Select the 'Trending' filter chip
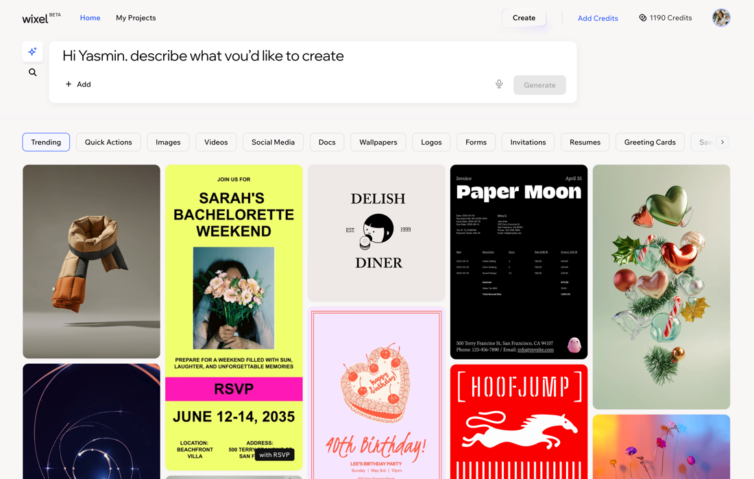The height and width of the screenshot is (479, 754). point(46,142)
